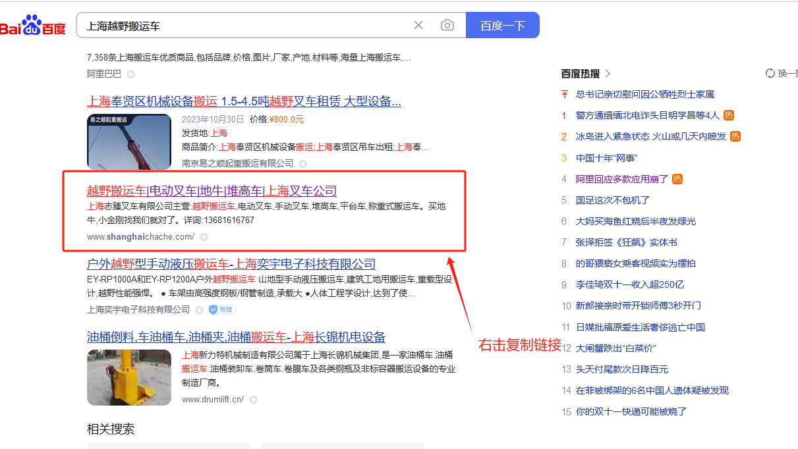Expand the arrow beside 上海奕宇电子科技有限公司
Screen dimensions: 798x449
click(x=199, y=309)
